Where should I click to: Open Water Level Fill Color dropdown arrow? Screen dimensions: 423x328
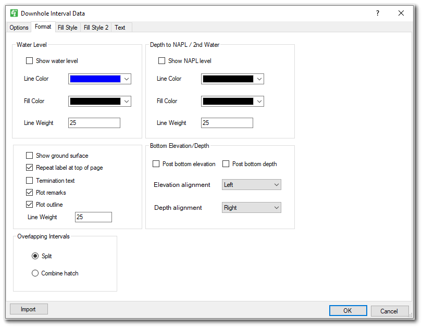pyautogui.click(x=127, y=102)
